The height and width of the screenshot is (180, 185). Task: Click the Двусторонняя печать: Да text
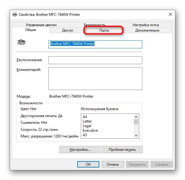click(41, 116)
